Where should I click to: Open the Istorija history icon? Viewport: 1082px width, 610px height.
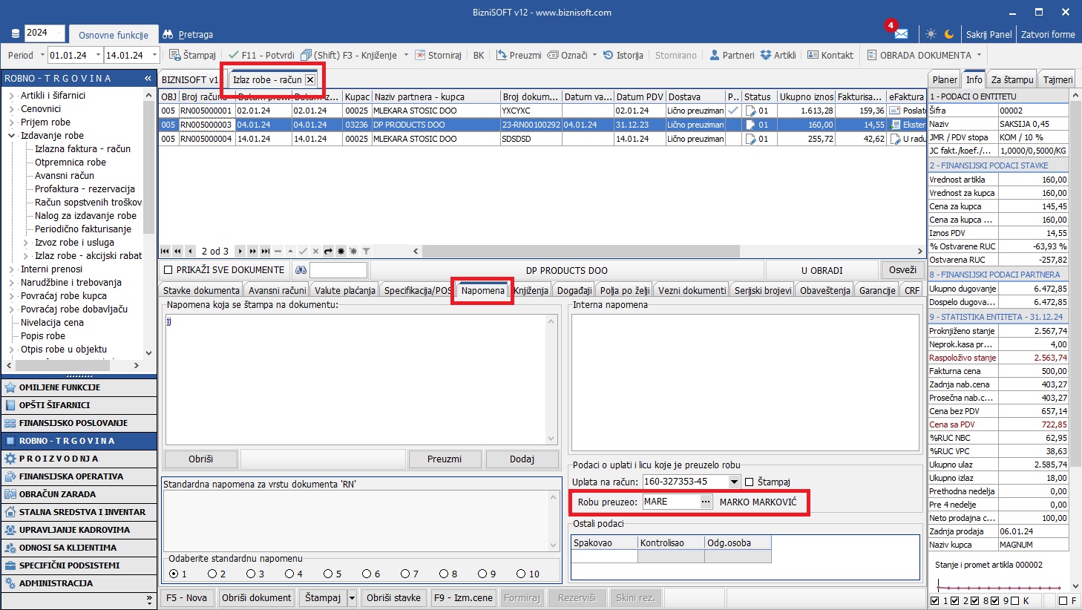point(608,55)
